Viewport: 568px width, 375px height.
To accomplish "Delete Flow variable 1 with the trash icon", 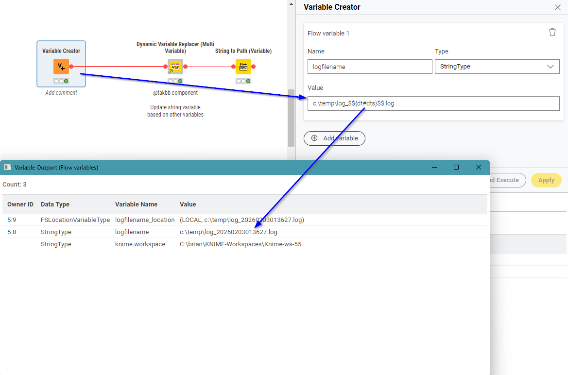I will (x=552, y=33).
